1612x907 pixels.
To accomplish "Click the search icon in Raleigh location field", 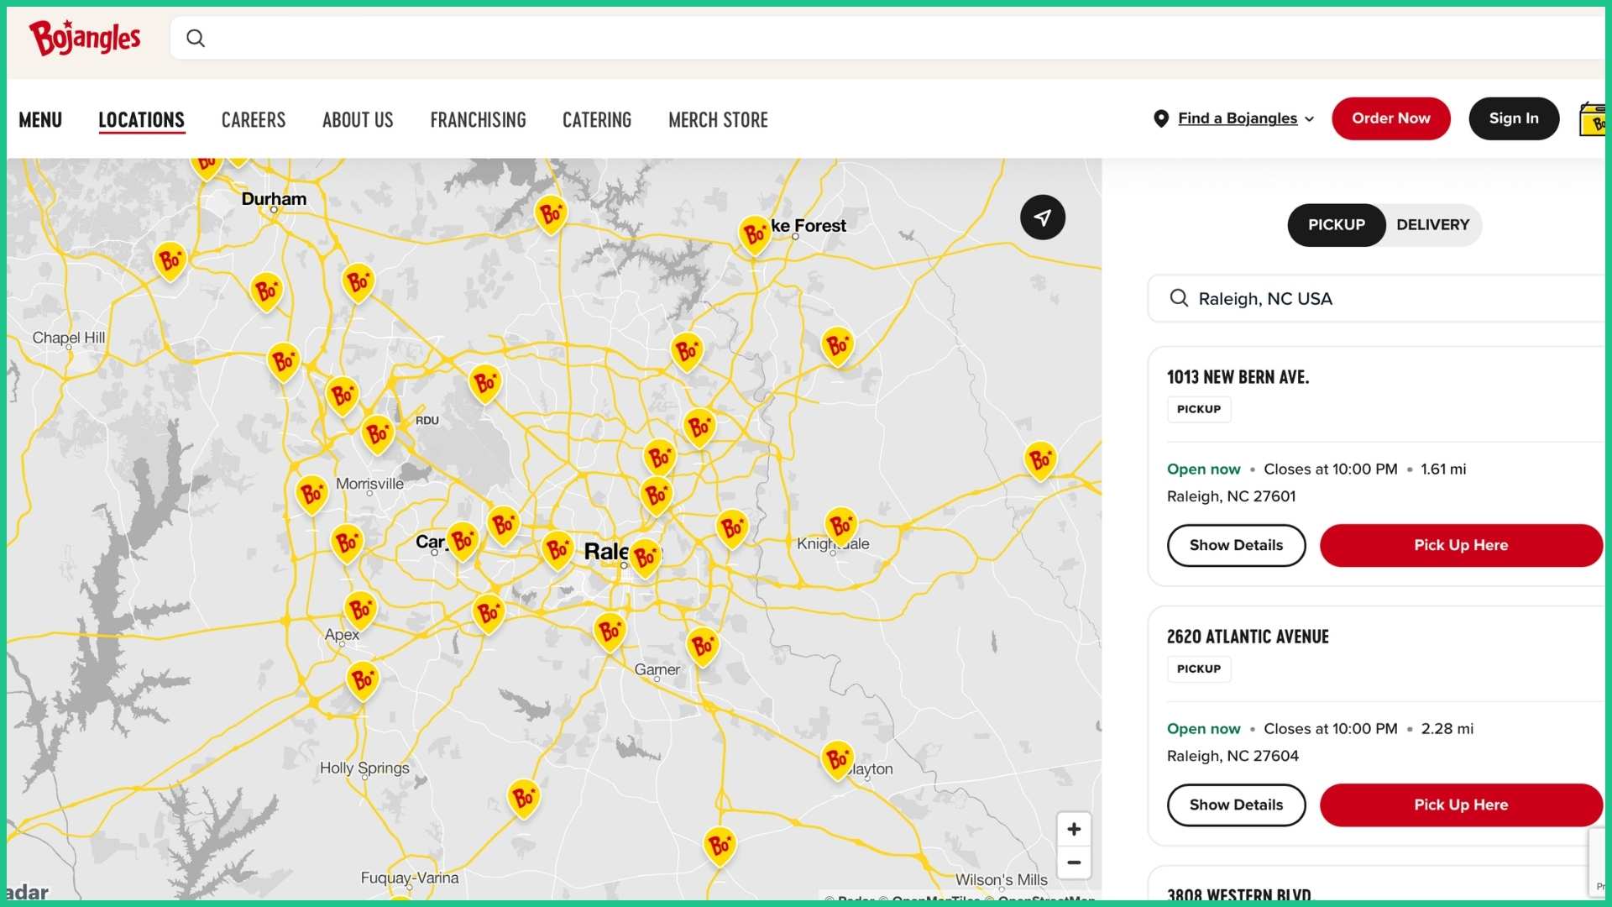I will [x=1179, y=298].
